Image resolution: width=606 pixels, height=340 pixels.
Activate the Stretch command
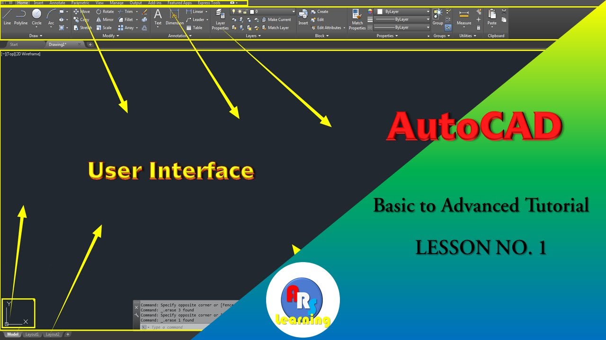[82, 28]
